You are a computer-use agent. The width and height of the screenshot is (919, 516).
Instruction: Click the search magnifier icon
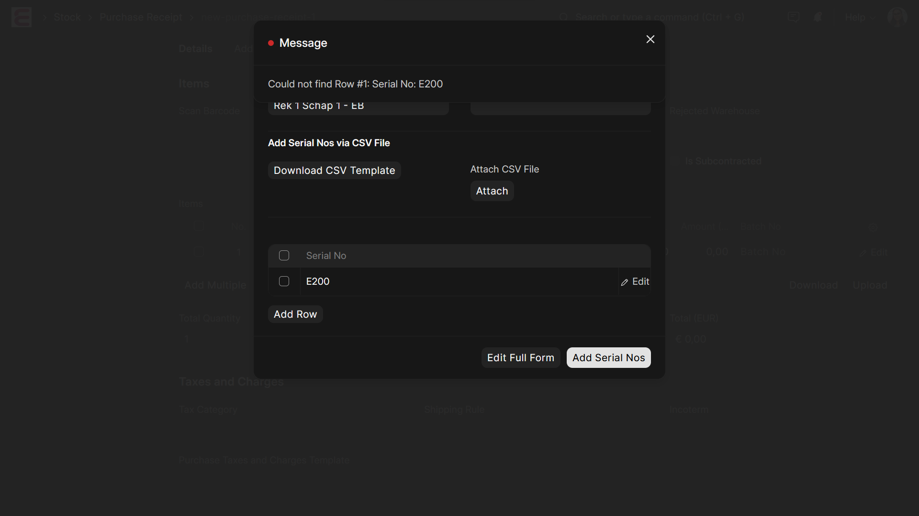click(564, 17)
